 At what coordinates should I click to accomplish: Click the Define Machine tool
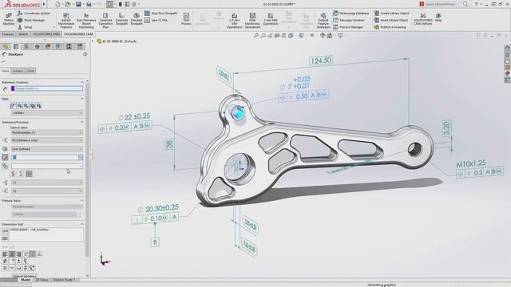pyautogui.click(x=9, y=19)
